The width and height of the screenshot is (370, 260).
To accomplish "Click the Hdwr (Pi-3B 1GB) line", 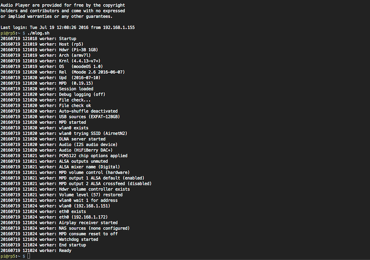I will 49,50.
